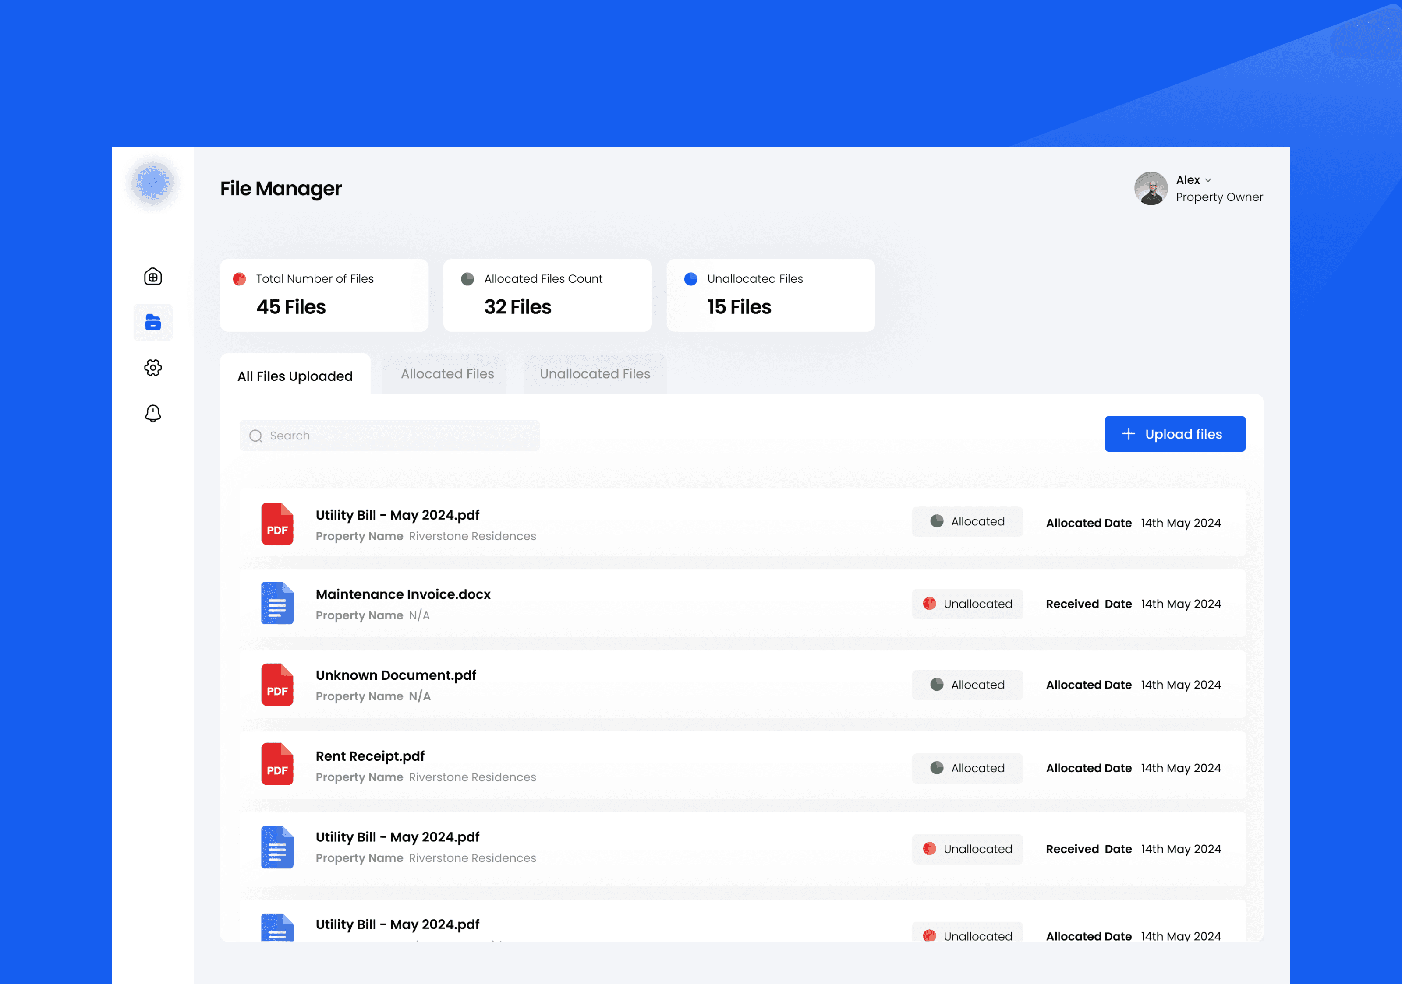
Task: Click the Total Number of Files card
Action: (x=324, y=295)
